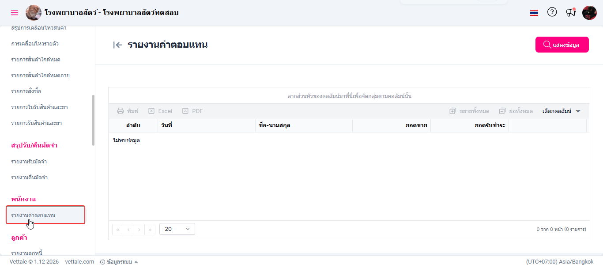Open การเคลื่อนไหวรายตัว sidebar report
Image resolution: width=603 pixels, height=268 pixels.
(35, 44)
